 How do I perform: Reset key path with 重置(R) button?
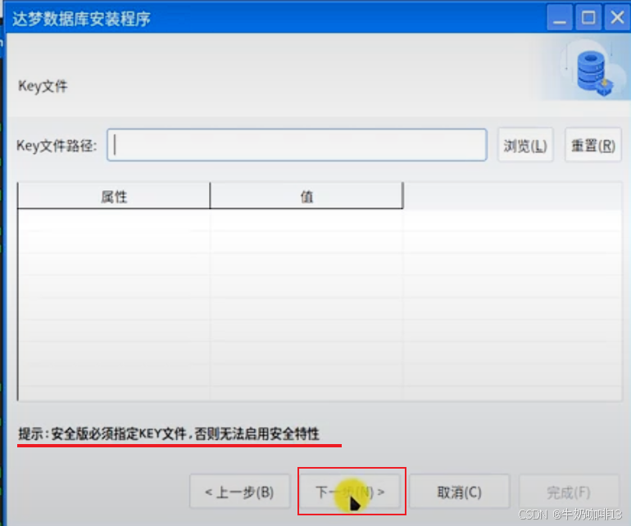[593, 145]
